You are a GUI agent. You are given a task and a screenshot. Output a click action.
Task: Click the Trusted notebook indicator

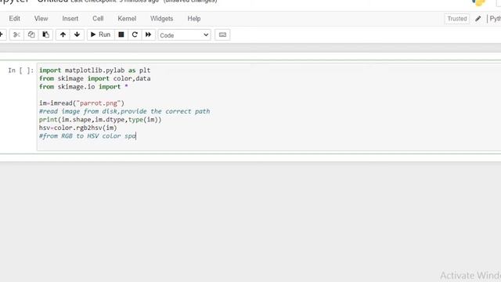[x=457, y=19]
